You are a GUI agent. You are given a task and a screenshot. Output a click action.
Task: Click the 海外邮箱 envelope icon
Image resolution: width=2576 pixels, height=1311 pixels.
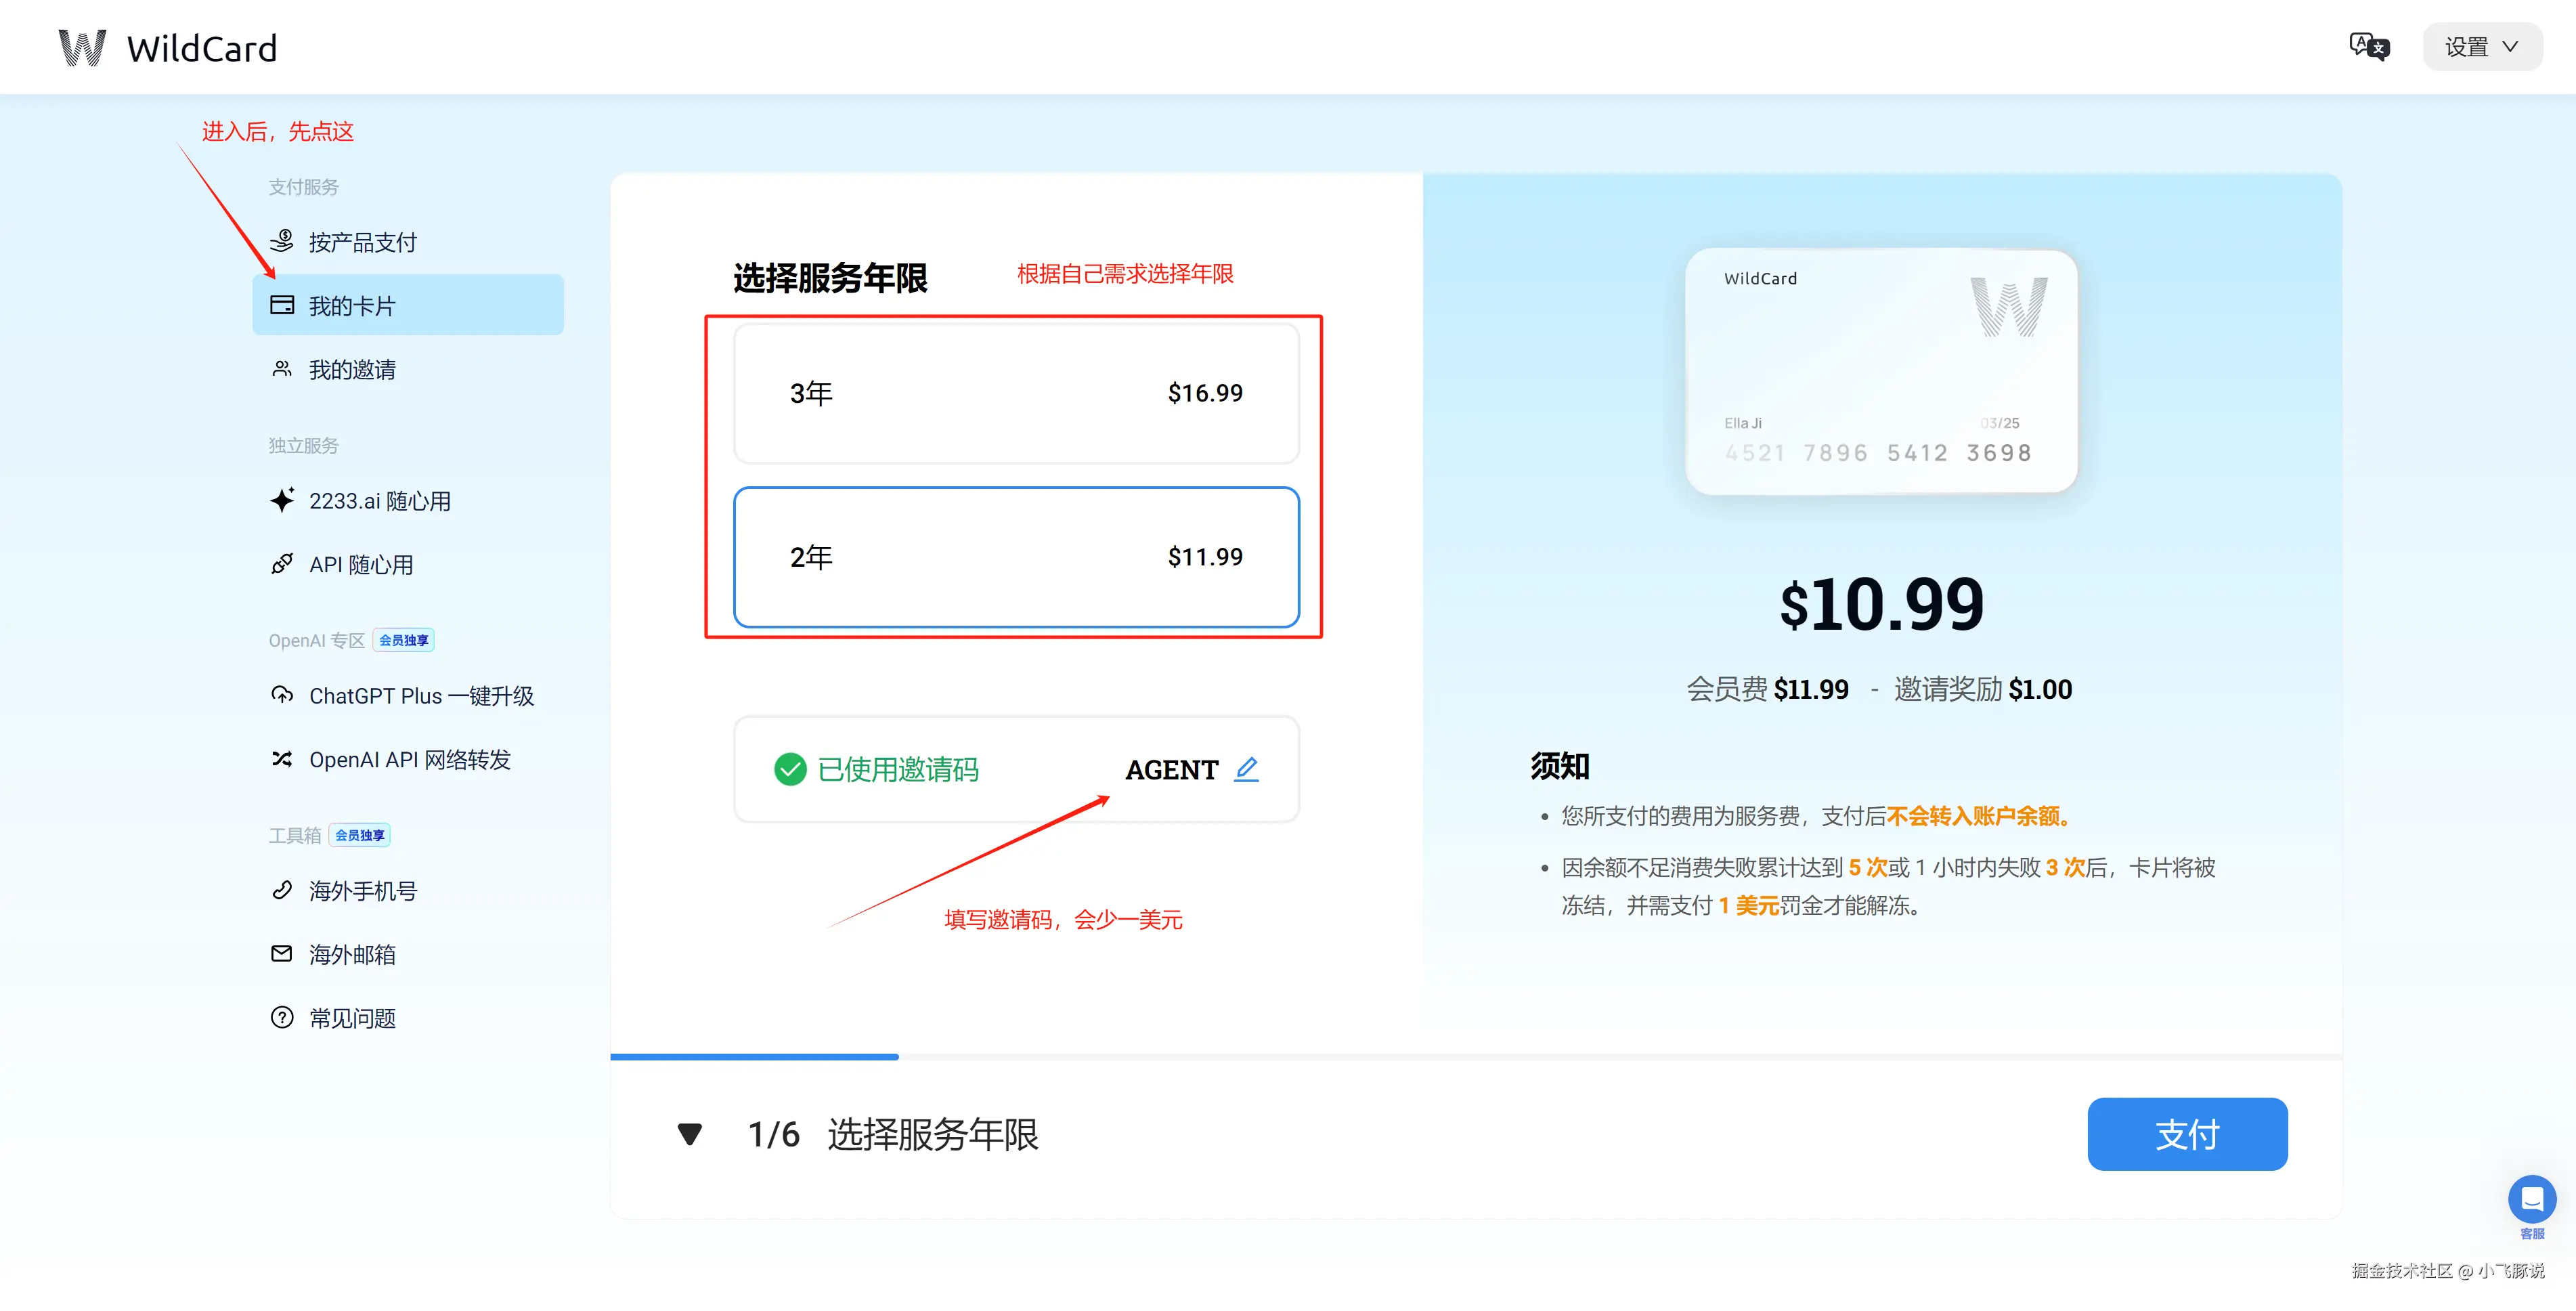282,954
